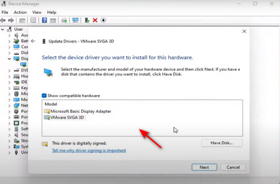Screen dimensions: 280x184
Task: Click the Next button
Action: pos(204,167)
